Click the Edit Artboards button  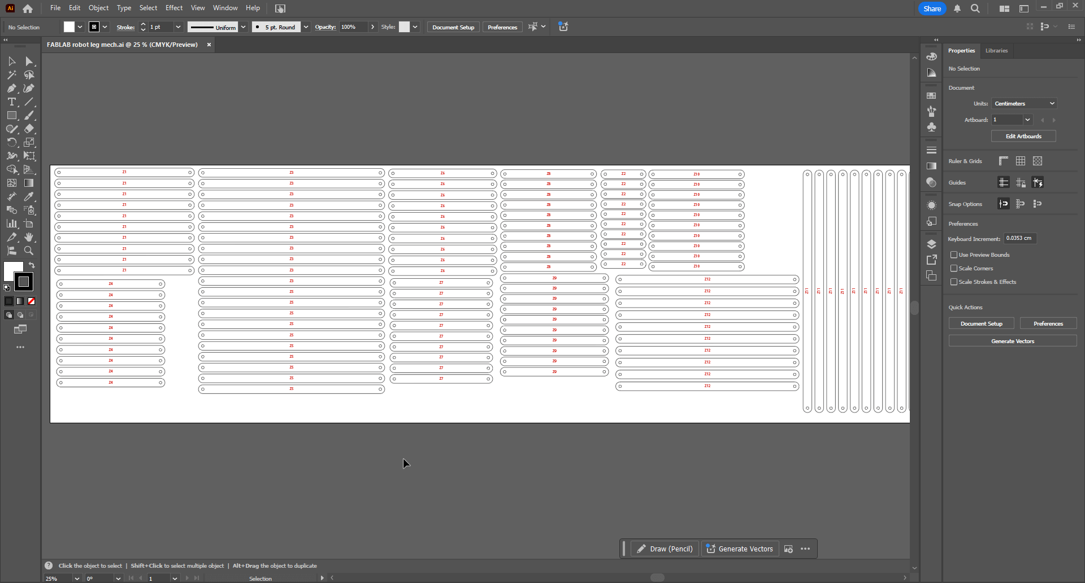1023,137
